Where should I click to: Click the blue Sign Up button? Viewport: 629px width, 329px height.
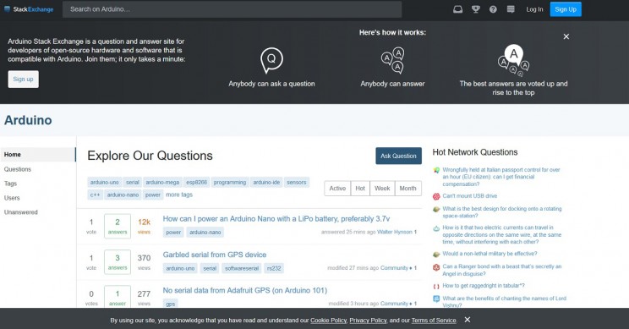coord(566,9)
